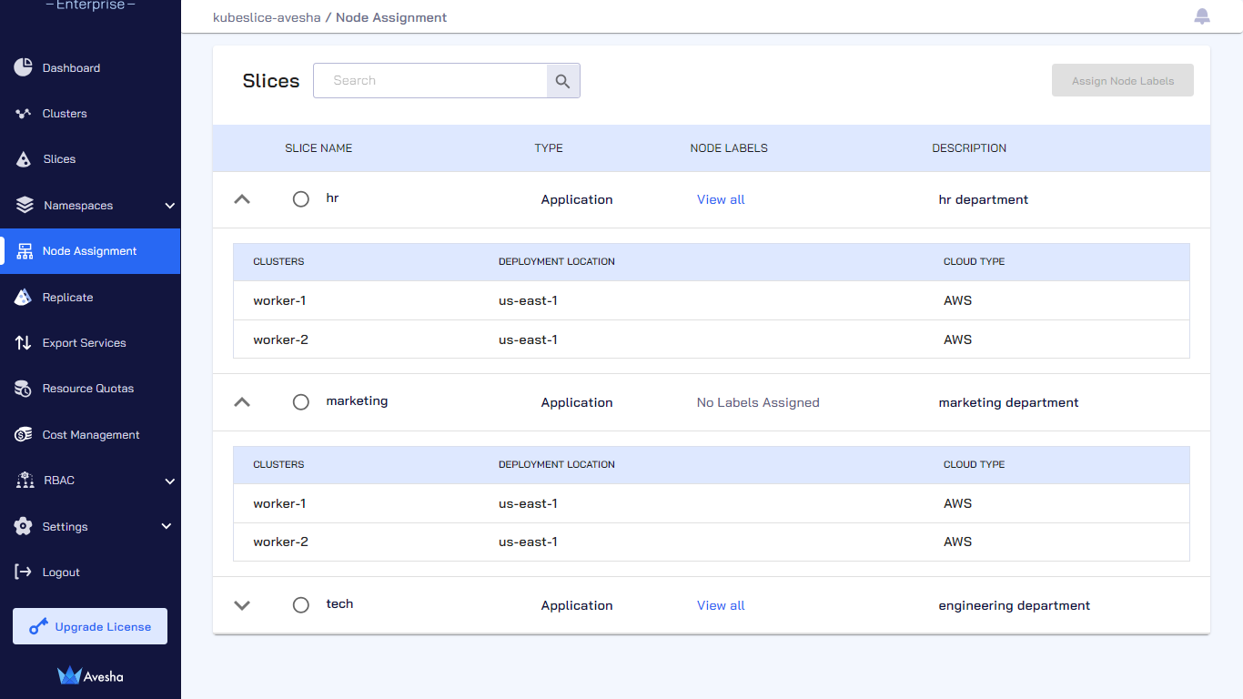This screenshot has width=1243, height=699.
Task: Click the NODE LABELS column header
Action: point(729,148)
